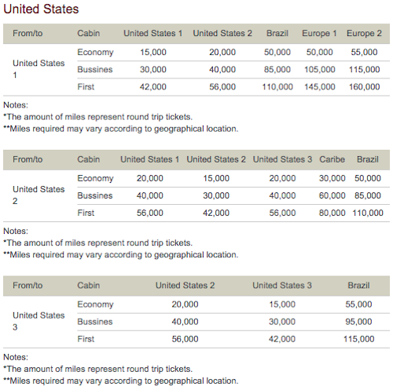393x390 pixels.
Task: Select the Cabin header in the third table
Action: [89, 286]
